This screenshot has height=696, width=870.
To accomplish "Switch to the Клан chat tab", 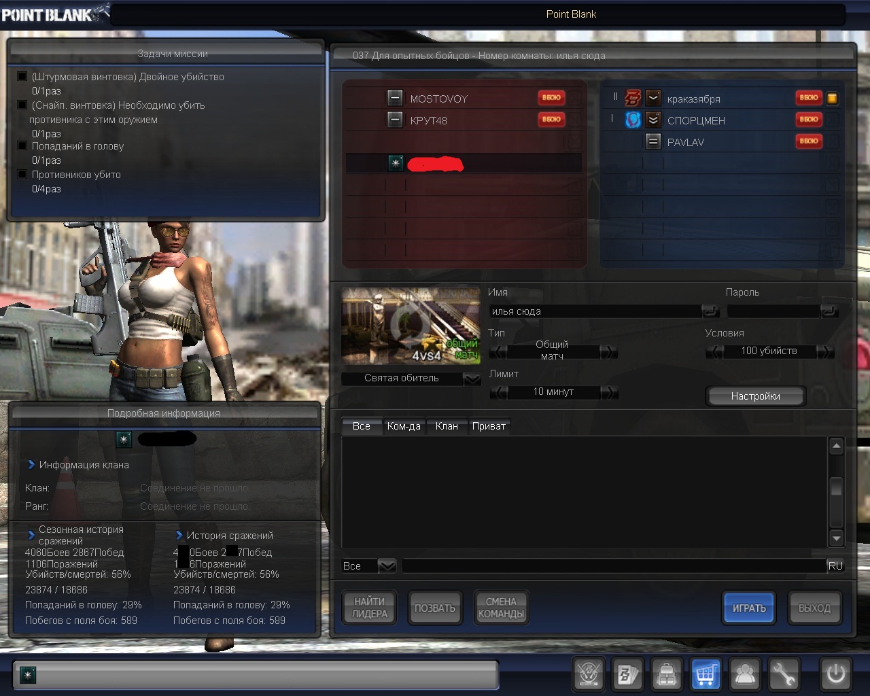I will pyautogui.click(x=447, y=426).
